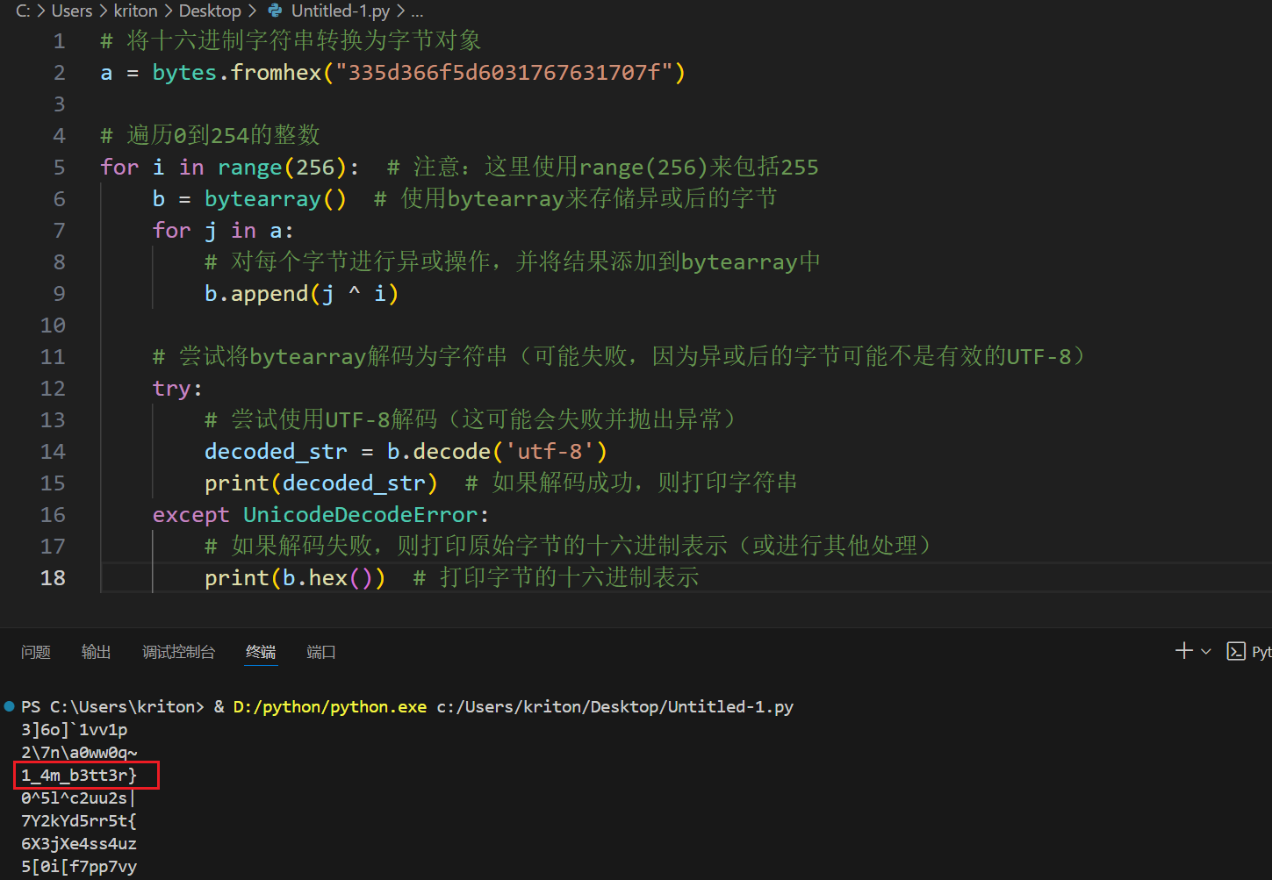The height and width of the screenshot is (880, 1272).
Task: Click the Python file icon in the breadcrumb bar
Action: point(275,11)
